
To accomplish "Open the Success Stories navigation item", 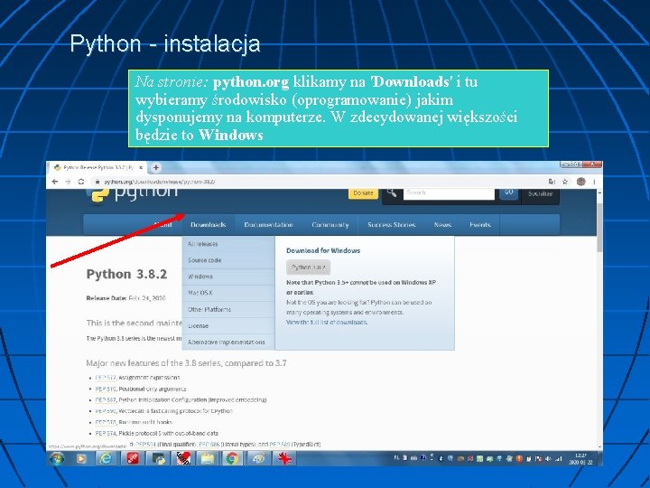I will coord(391,225).
